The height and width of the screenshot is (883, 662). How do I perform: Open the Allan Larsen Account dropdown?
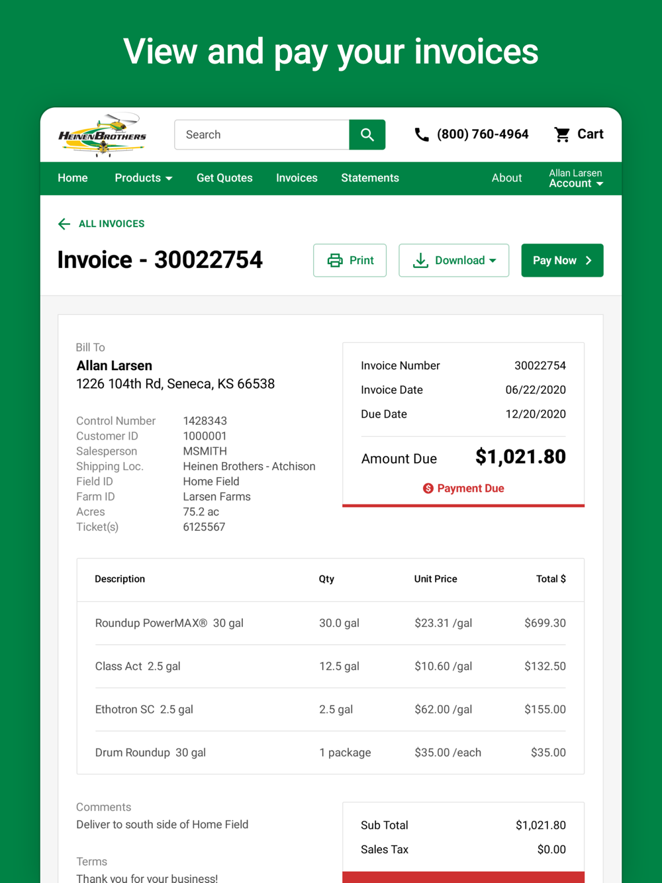pos(576,178)
